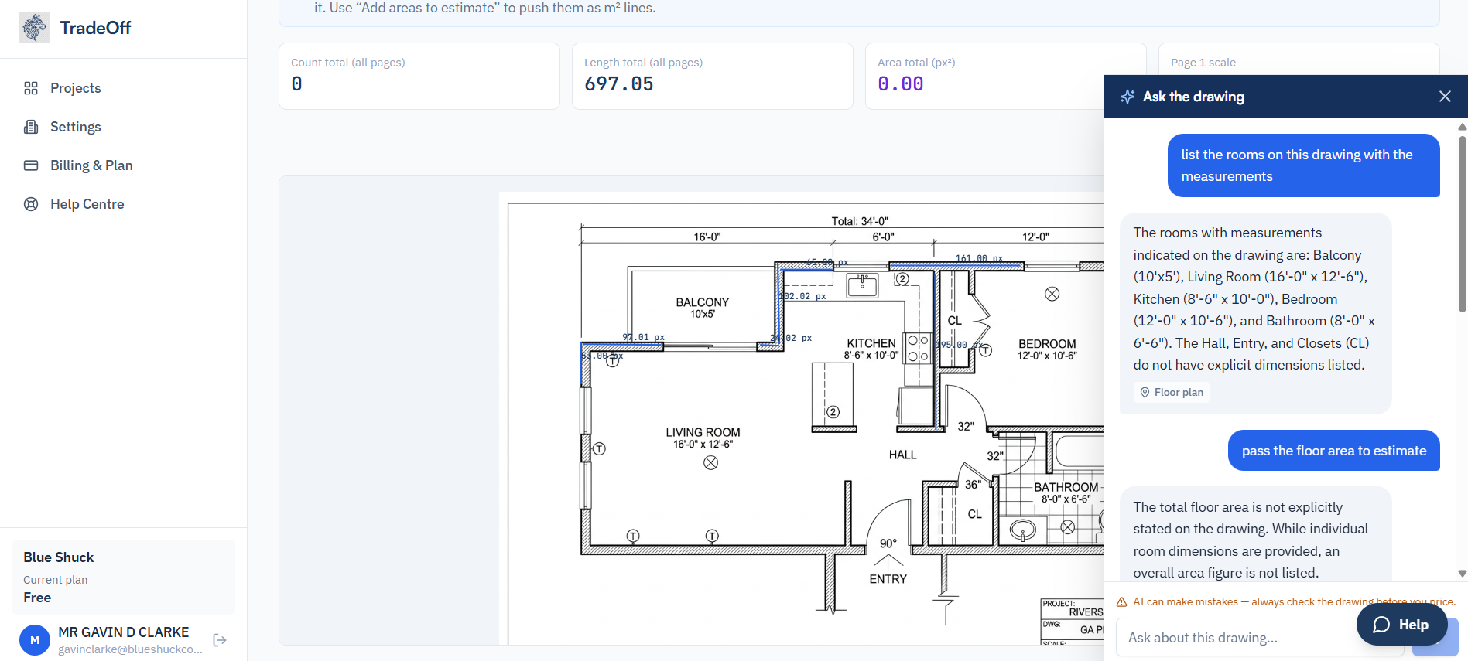Click the Blue Shuck company name

(59, 557)
